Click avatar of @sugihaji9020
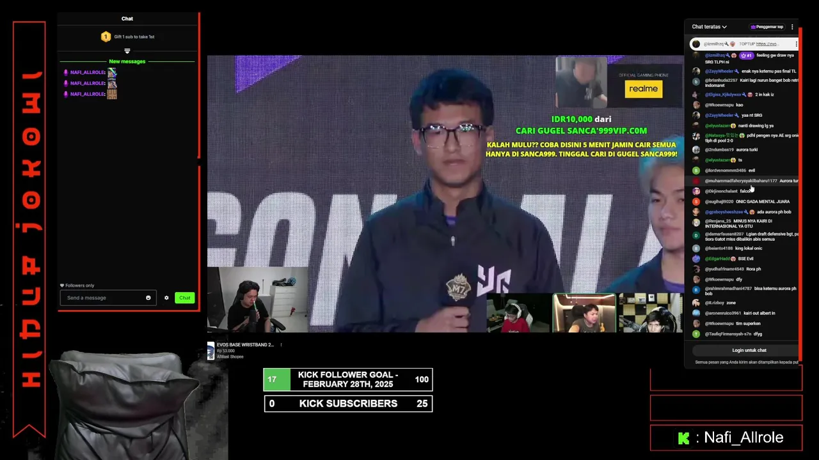Screen dimensions: 819x460 (x=696, y=202)
